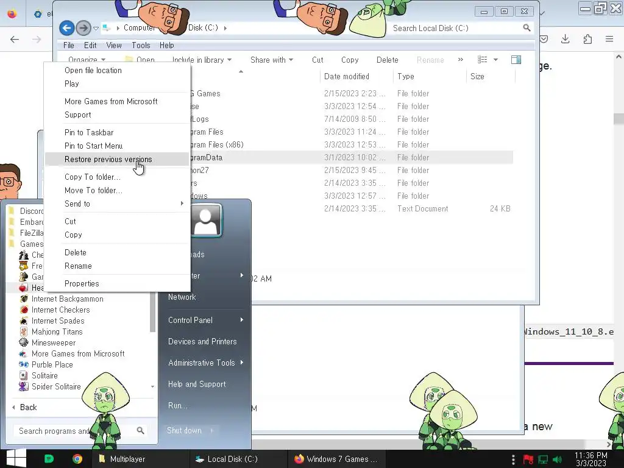Viewport: 624px width, 468px height.
Task: Expand Administrative Tools submenu arrow
Action: tap(241, 363)
